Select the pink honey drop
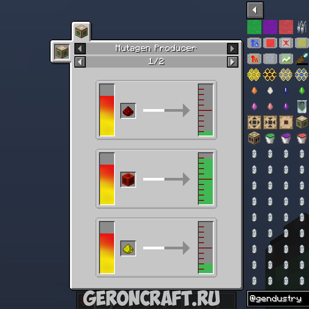Screen dimensions: 309x309 pyautogui.click(x=270, y=106)
